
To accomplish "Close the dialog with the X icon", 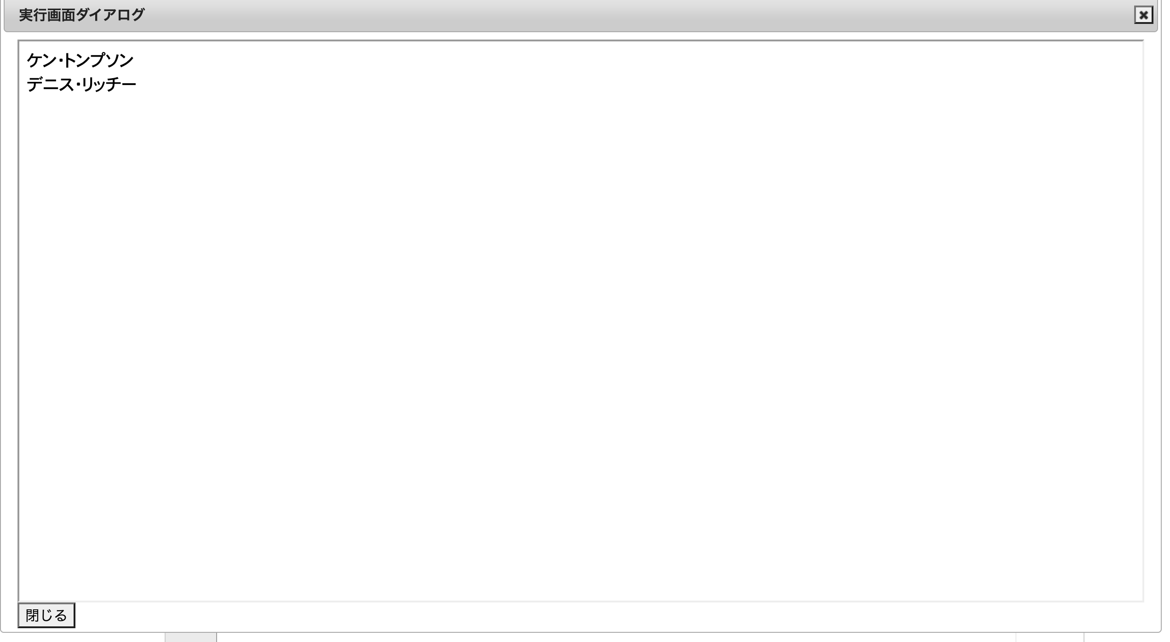I will 1143,15.
